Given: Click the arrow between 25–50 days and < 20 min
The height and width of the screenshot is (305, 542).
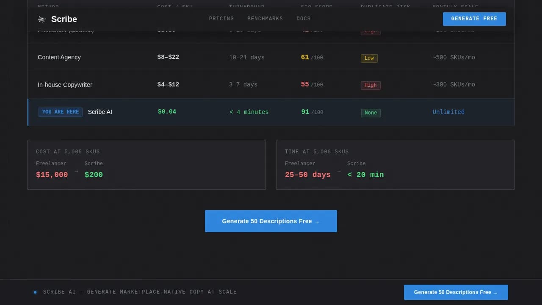Looking at the screenshot, I should pos(339,171).
